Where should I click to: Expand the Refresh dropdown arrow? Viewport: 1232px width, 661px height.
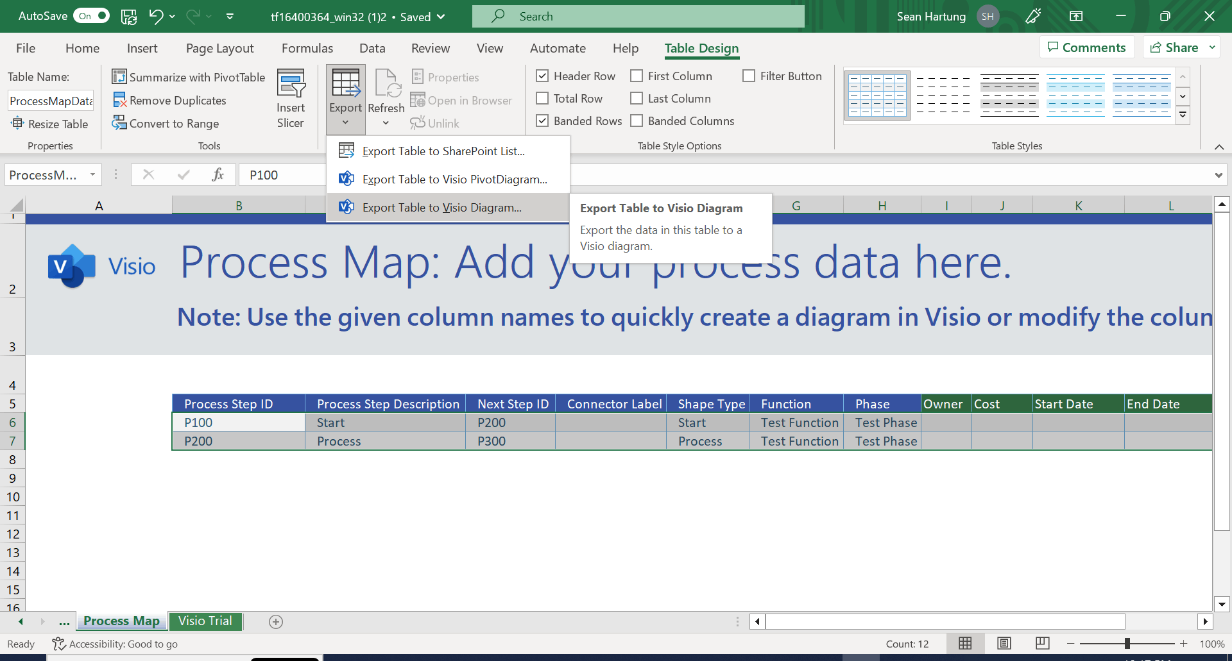(x=386, y=123)
